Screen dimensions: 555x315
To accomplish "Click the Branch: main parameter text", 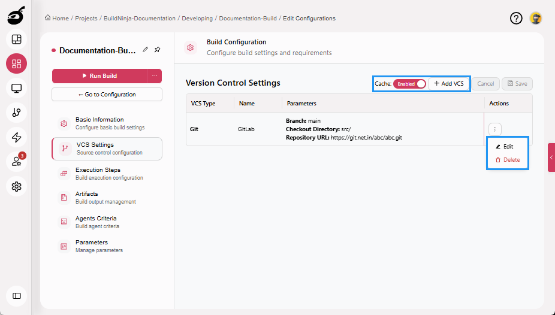I will 303,120.
